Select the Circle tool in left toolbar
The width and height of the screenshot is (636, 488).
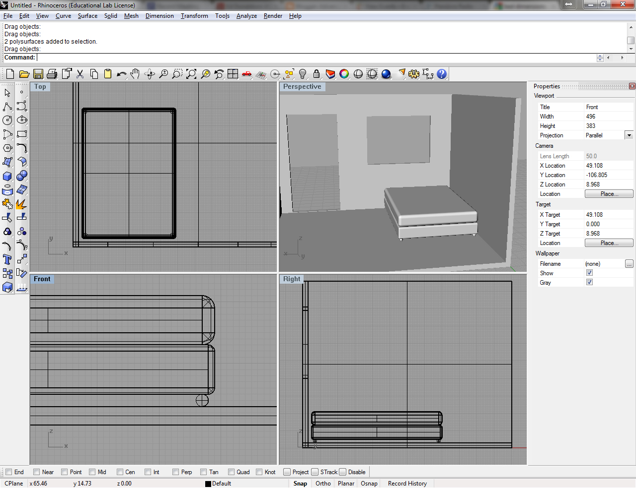click(x=7, y=121)
